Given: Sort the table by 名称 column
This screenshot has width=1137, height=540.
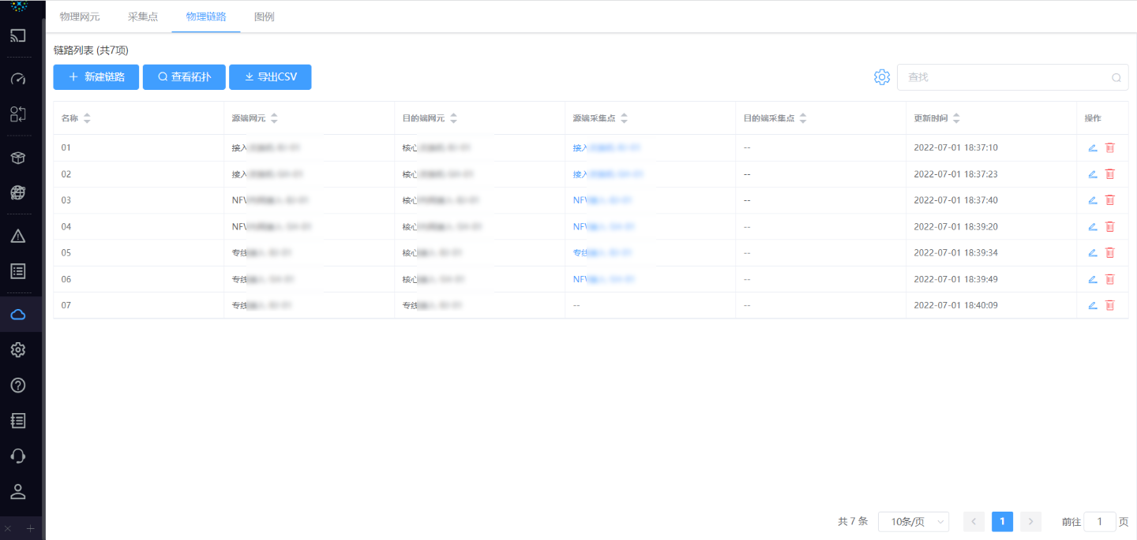Looking at the screenshot, I should (87, 117).
